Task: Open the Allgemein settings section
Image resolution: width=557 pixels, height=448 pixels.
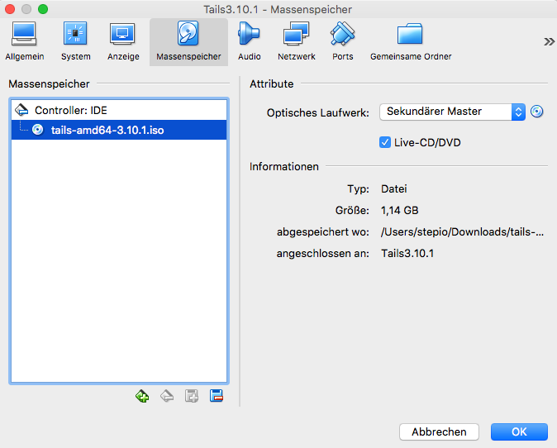Action: point(24,41)
